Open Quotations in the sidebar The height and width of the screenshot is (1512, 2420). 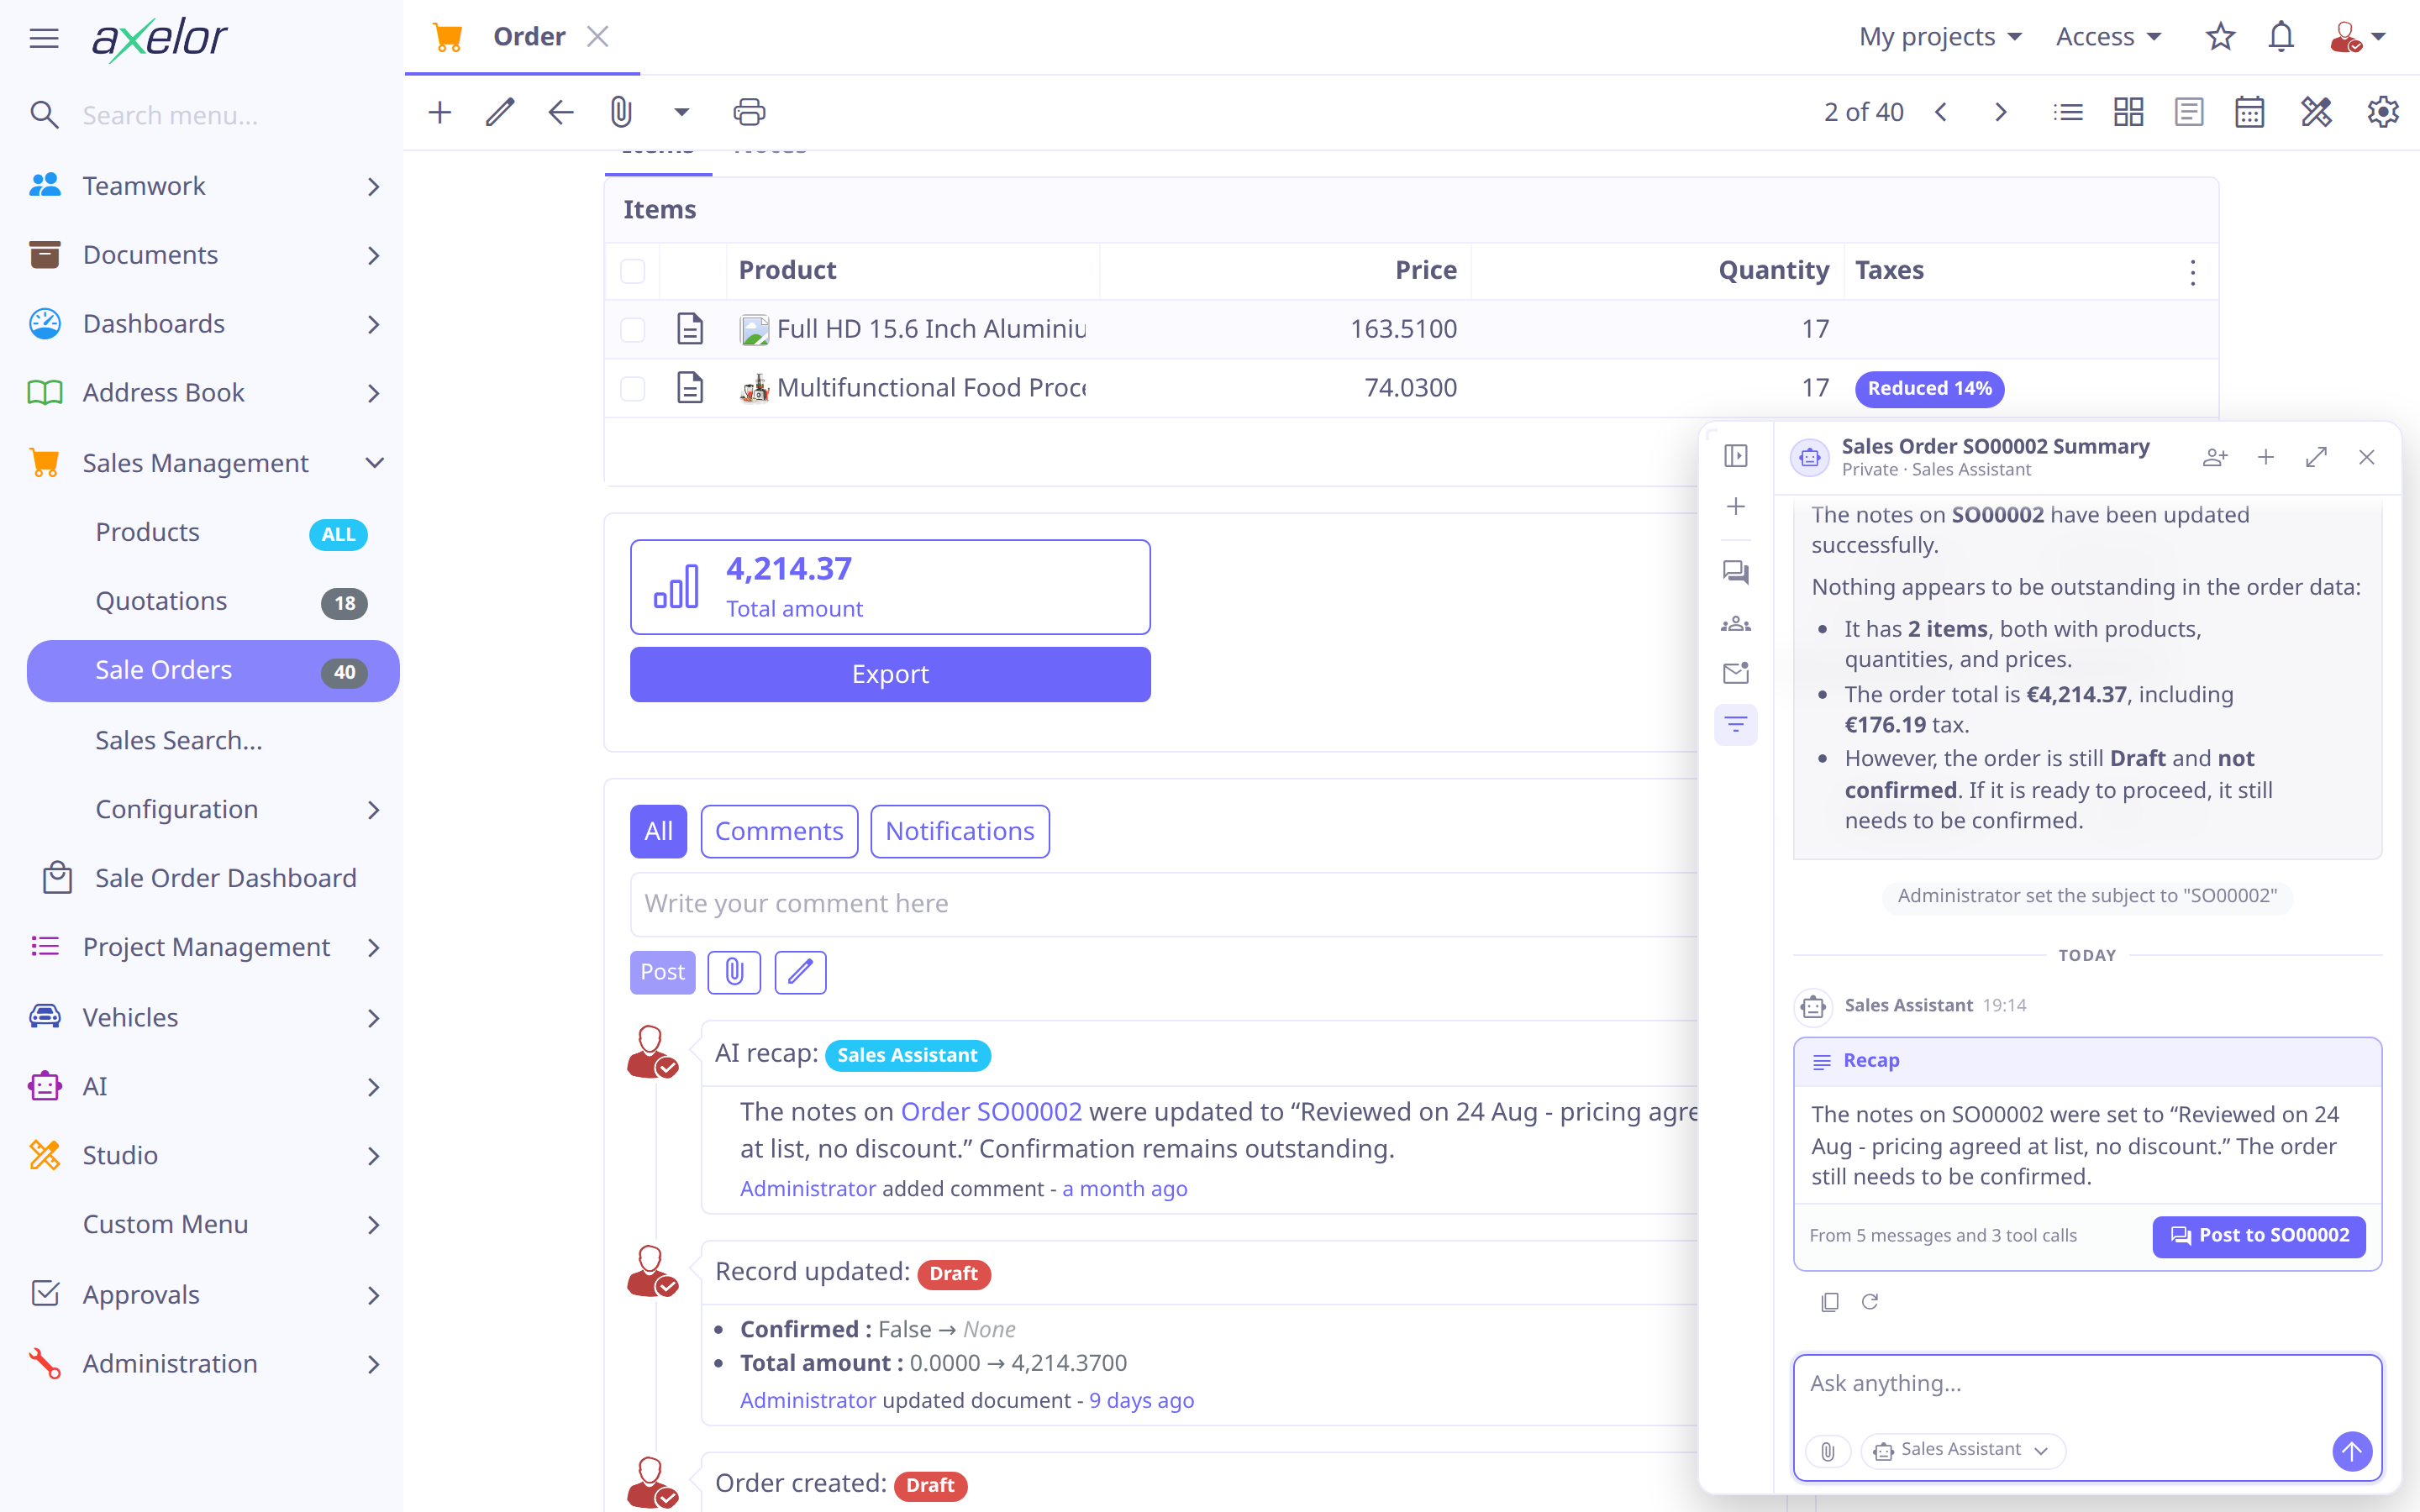tap(213, 601)
